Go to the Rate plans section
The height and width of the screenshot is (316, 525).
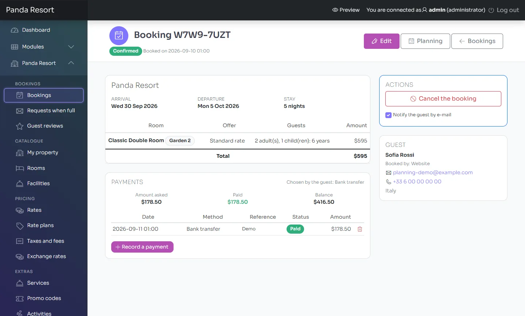pos(40,225)
